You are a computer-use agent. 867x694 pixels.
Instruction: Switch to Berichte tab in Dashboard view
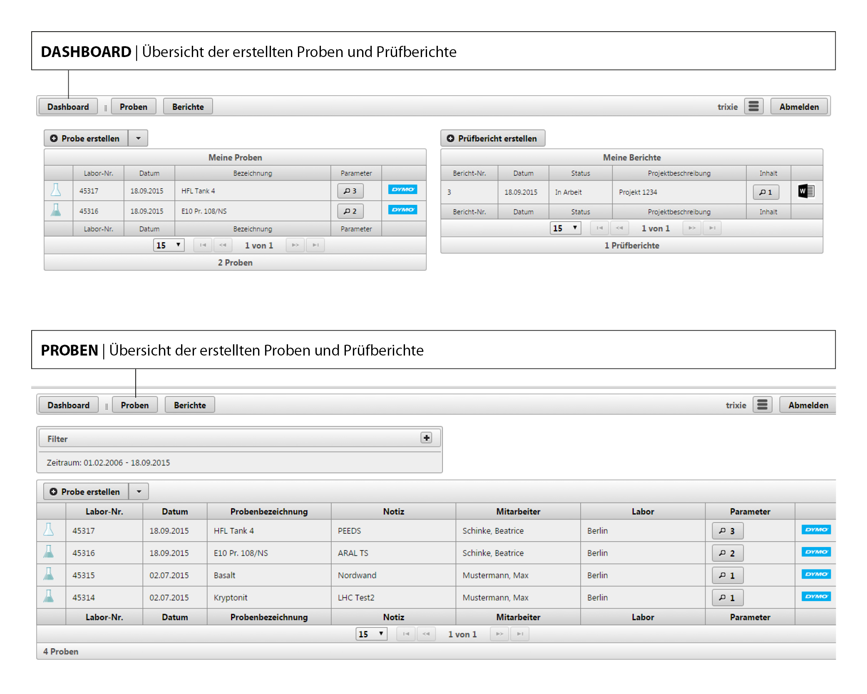(x=188, y=107)
